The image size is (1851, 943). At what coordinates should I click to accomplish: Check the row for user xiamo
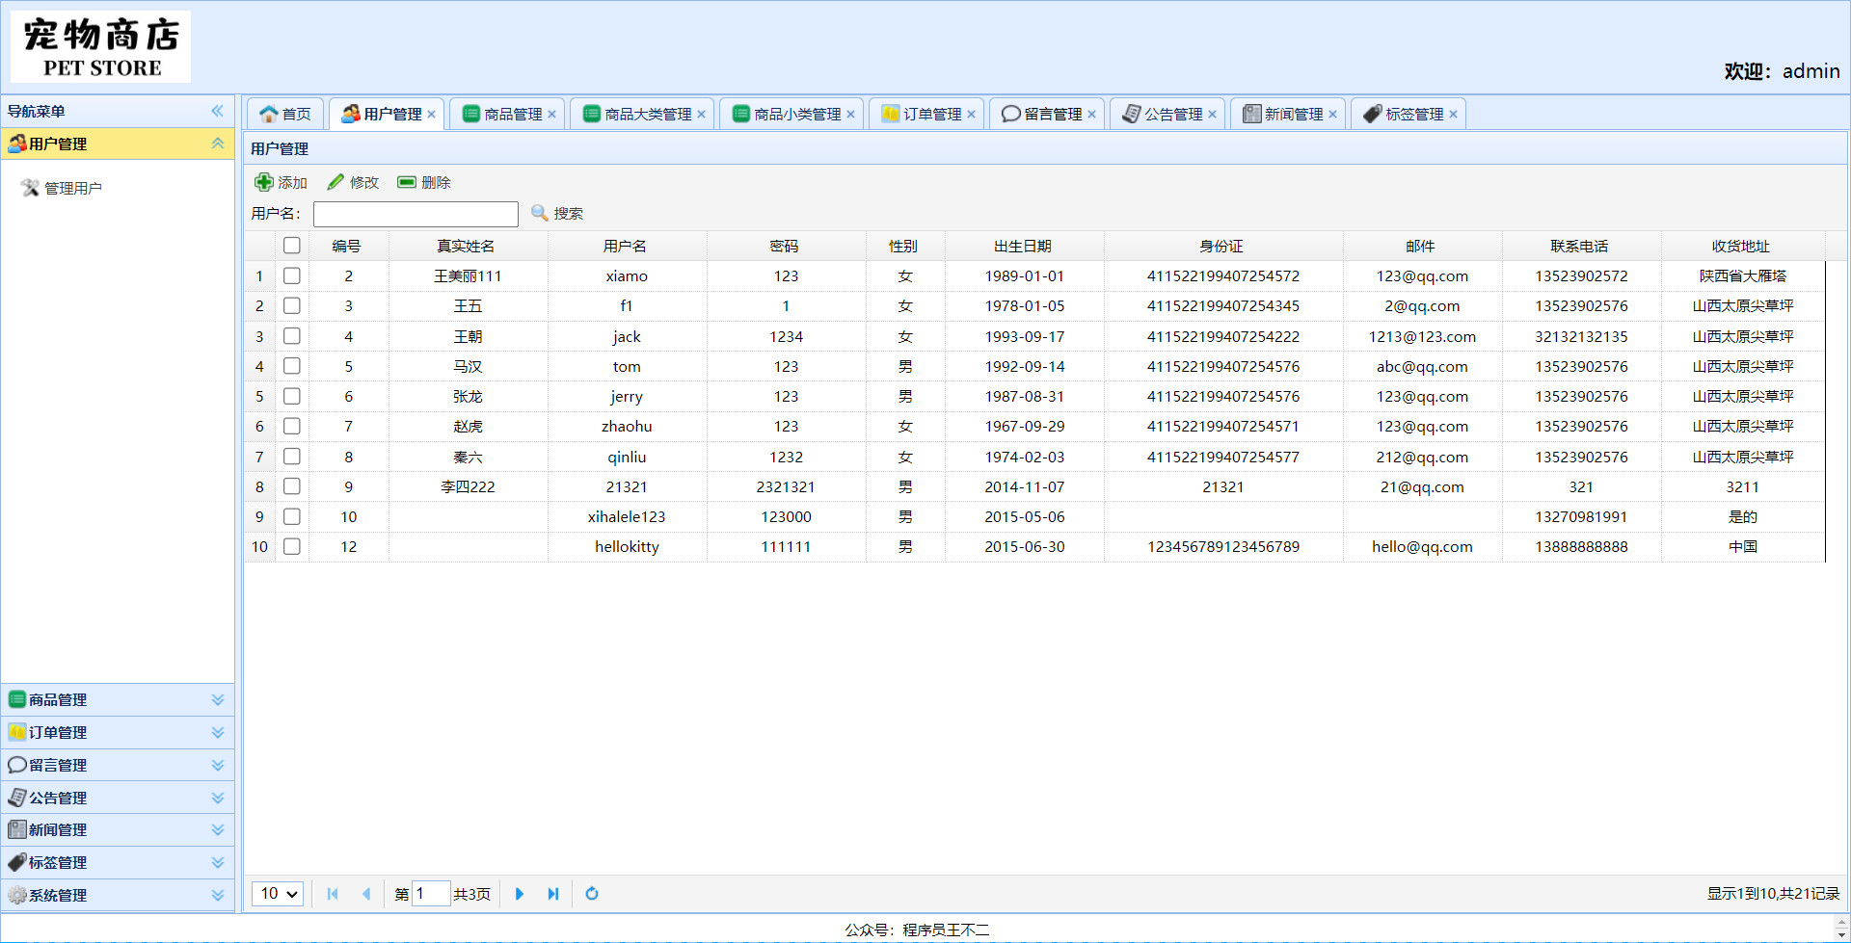tap(292, 275)
